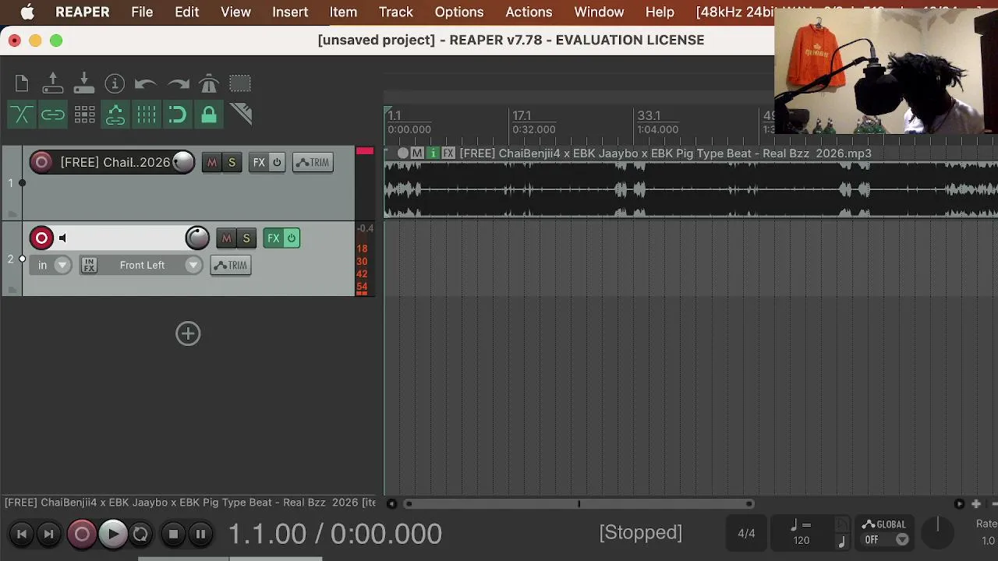Image resolution: width=998 pixels, height=561 pixels.
Task: Click the speaker monitoring icon on track 2
Action: tap(62, 238)
